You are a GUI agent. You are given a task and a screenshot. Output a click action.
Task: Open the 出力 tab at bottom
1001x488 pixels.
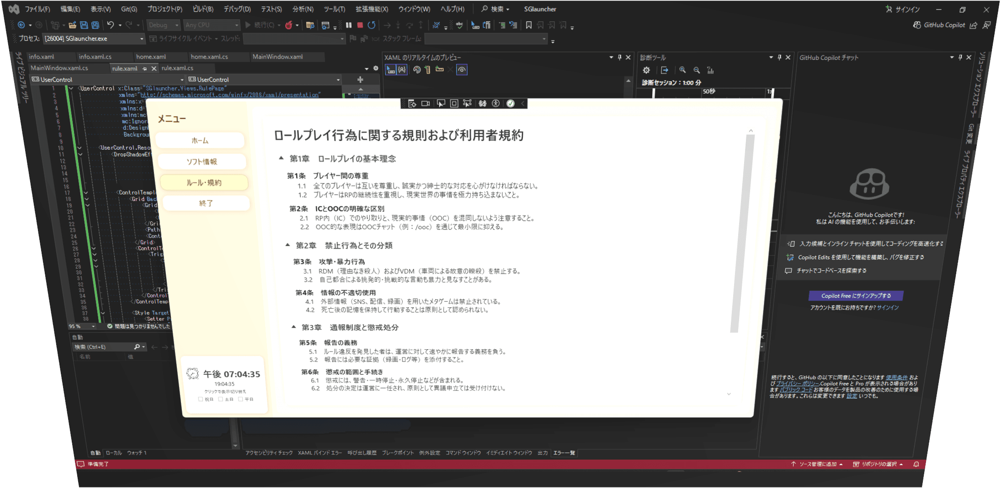543,453
